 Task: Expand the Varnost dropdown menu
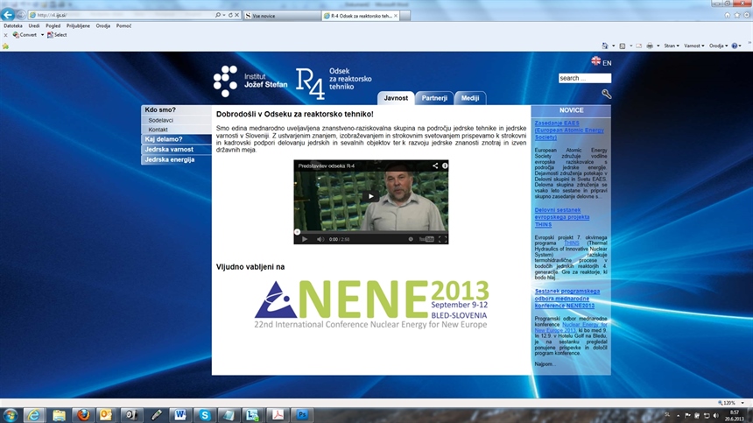(x=694, y=46)
